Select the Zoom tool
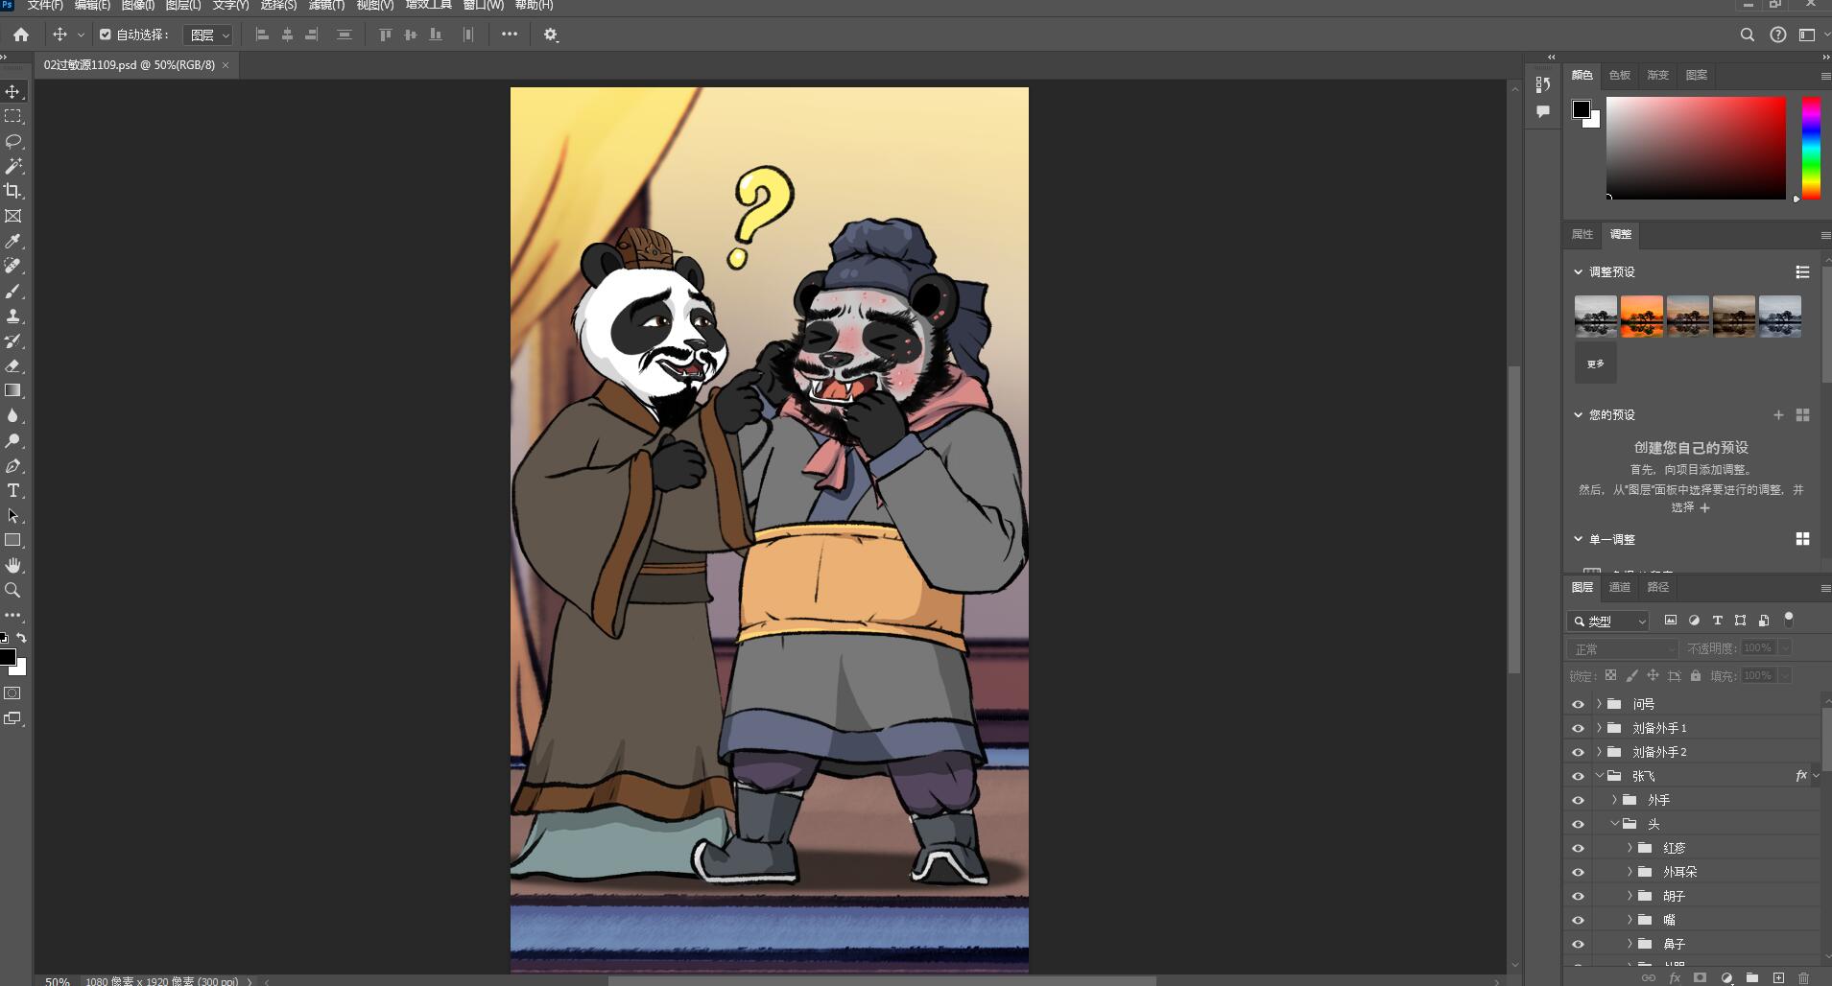This screenshot has height=986, width=1832. click(x=13, y=590)
